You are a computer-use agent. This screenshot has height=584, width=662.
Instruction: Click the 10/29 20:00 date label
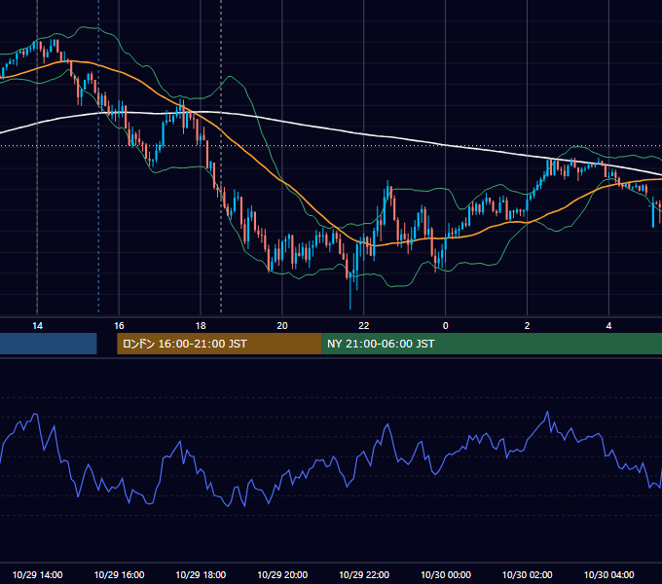(x=282, y=574)
